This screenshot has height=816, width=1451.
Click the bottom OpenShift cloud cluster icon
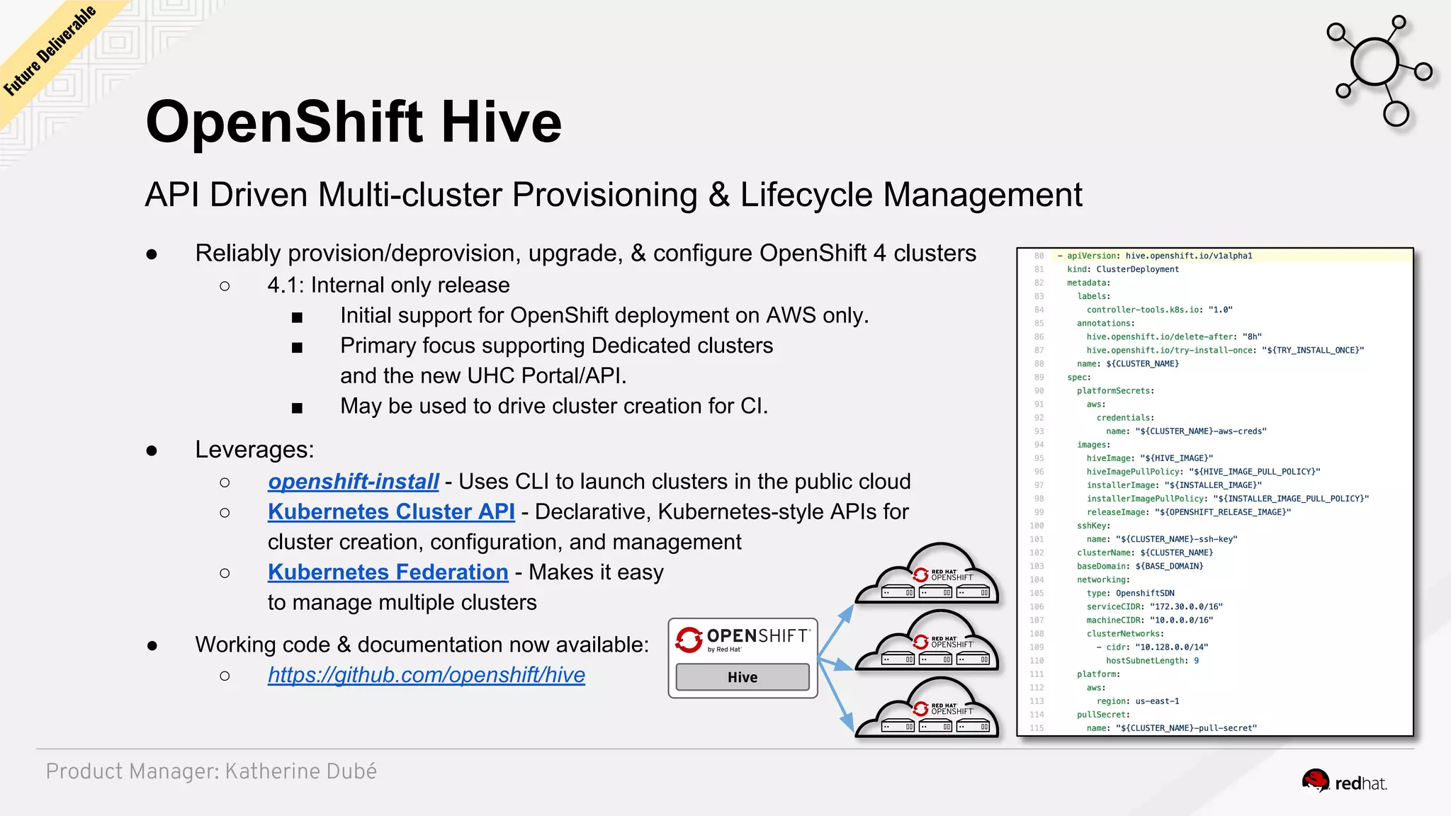[927, 707]
